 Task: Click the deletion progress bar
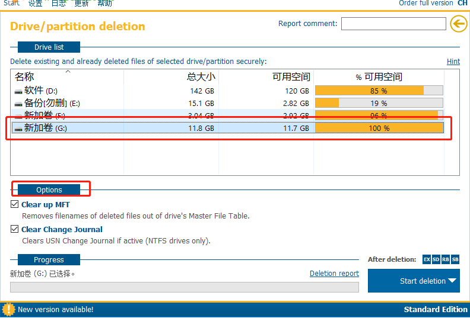pos(185,287)
